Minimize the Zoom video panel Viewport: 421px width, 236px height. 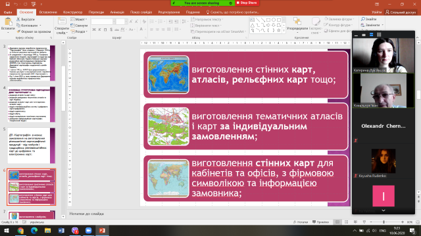[357, 35]
